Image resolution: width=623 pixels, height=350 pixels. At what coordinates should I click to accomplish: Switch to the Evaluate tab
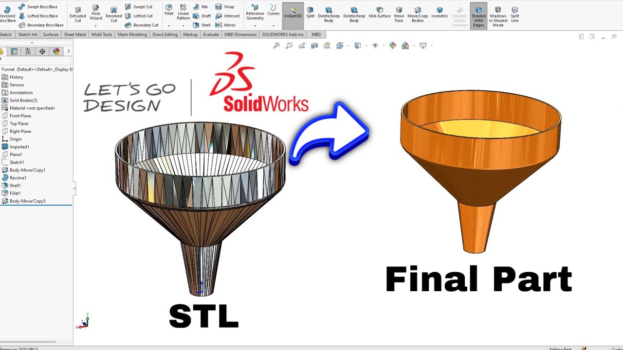click(x=211, y=35)
